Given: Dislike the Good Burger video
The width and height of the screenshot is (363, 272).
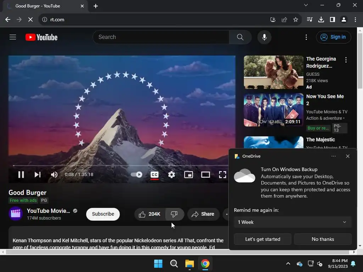Looking at the screenshot, I should click(175, 214).
